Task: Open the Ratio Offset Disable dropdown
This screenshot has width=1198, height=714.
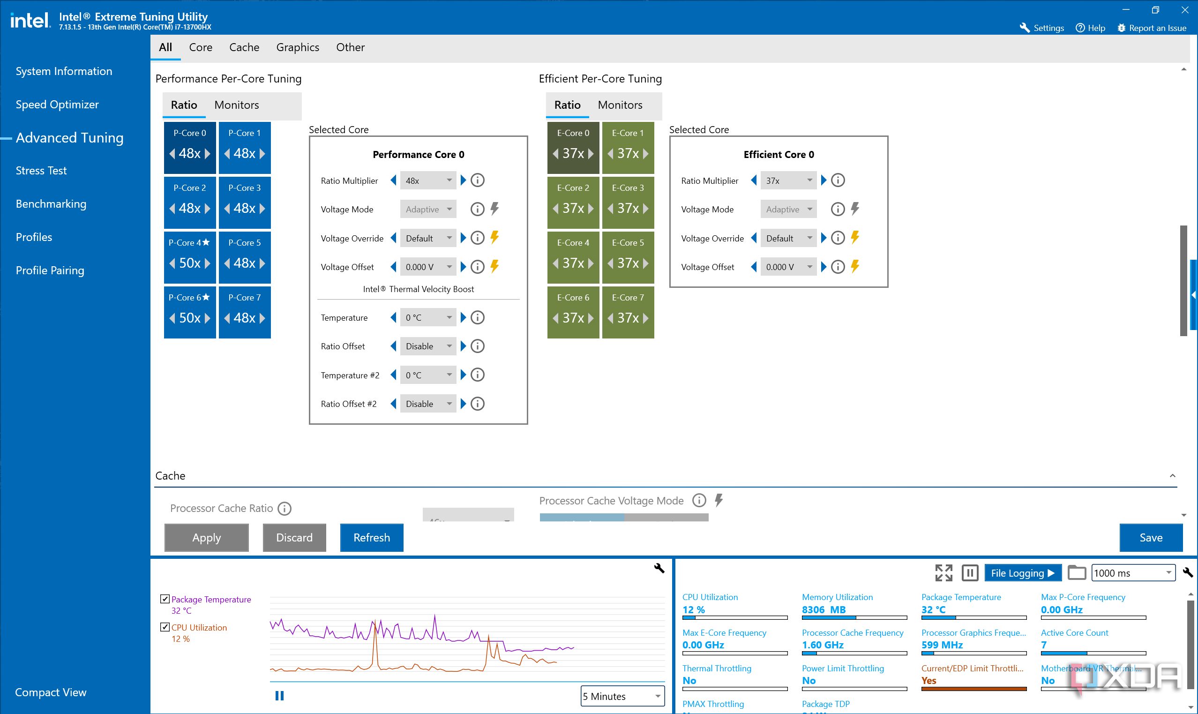Action: pos(427,346)
